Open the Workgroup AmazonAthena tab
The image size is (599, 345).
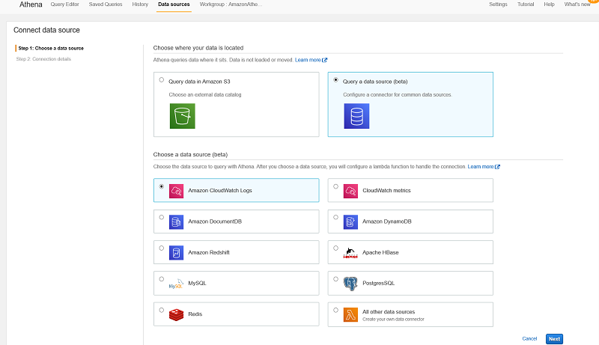tap(231, 4)
